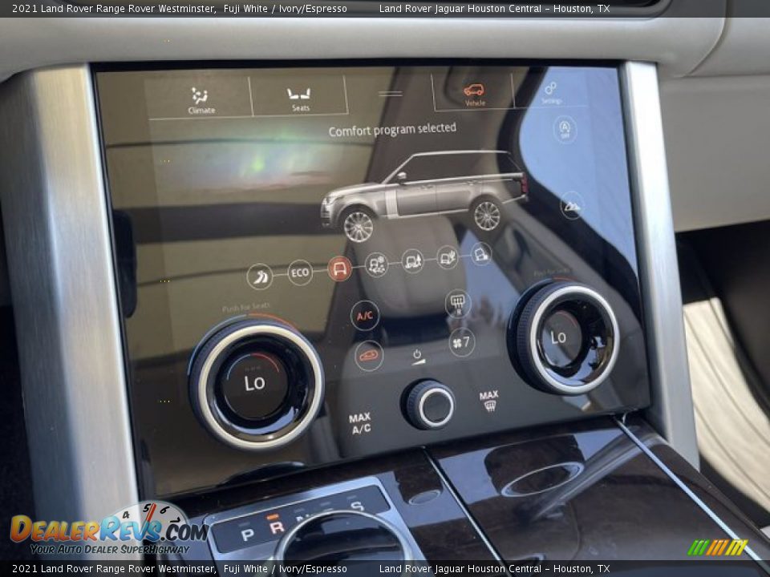This screenshot has width=770, height=577.
Task: Tap the climate power icon
Action: (417, 357)
